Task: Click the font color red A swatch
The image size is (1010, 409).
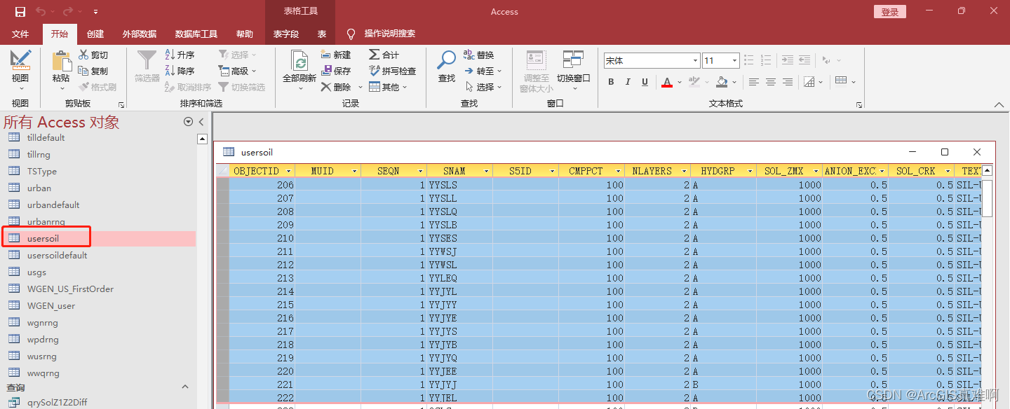Action: (666, 82)
